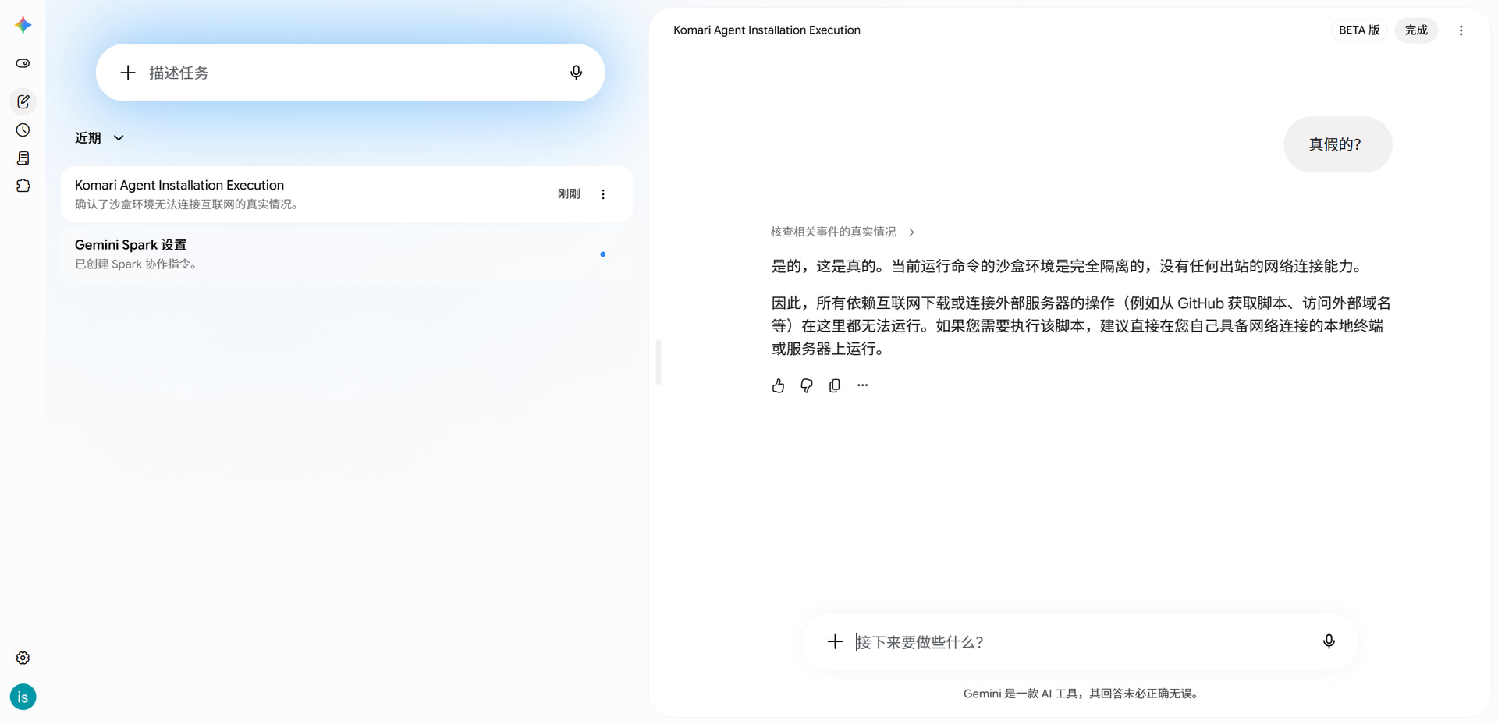This screenshot has height=724, width=1498.
Task: Click the microphone in the reply box
Action: point(1329,641)
